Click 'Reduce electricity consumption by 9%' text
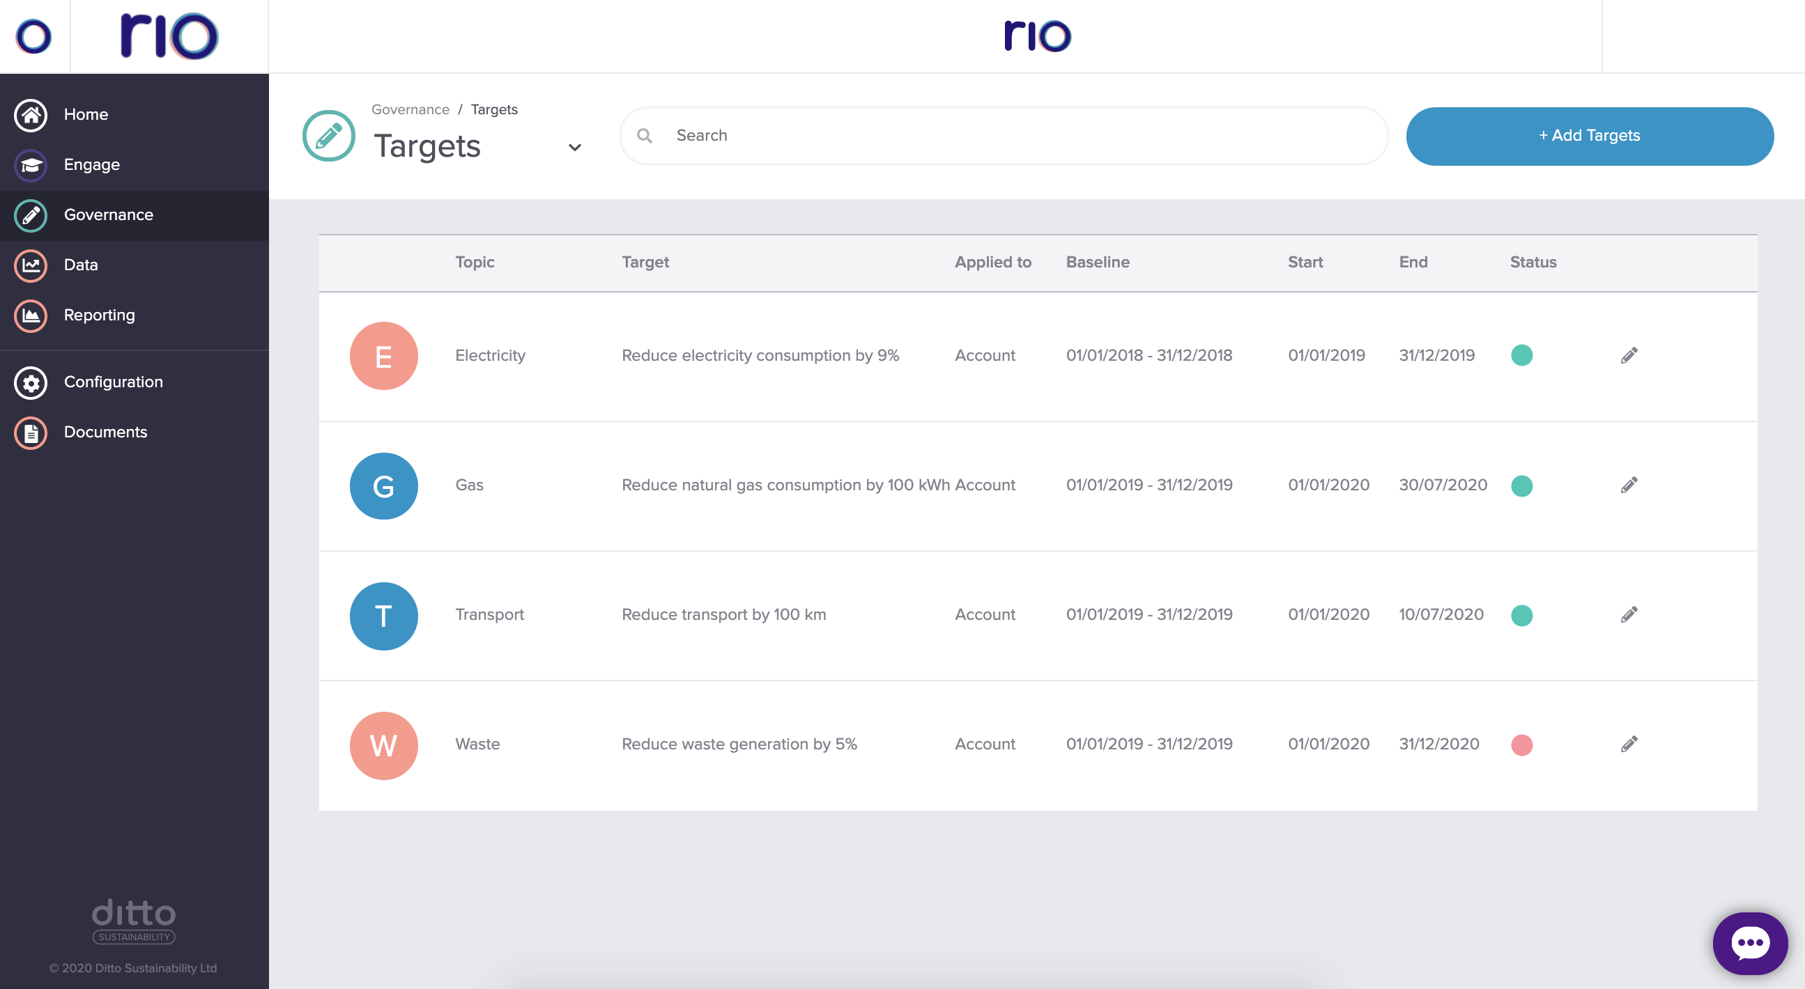Viewport: 1805px width, 989px height. click(760, 356)
